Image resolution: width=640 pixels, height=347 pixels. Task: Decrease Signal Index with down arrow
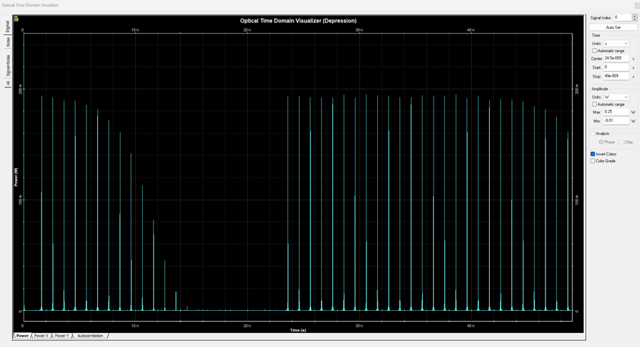[x=635, y=19]
